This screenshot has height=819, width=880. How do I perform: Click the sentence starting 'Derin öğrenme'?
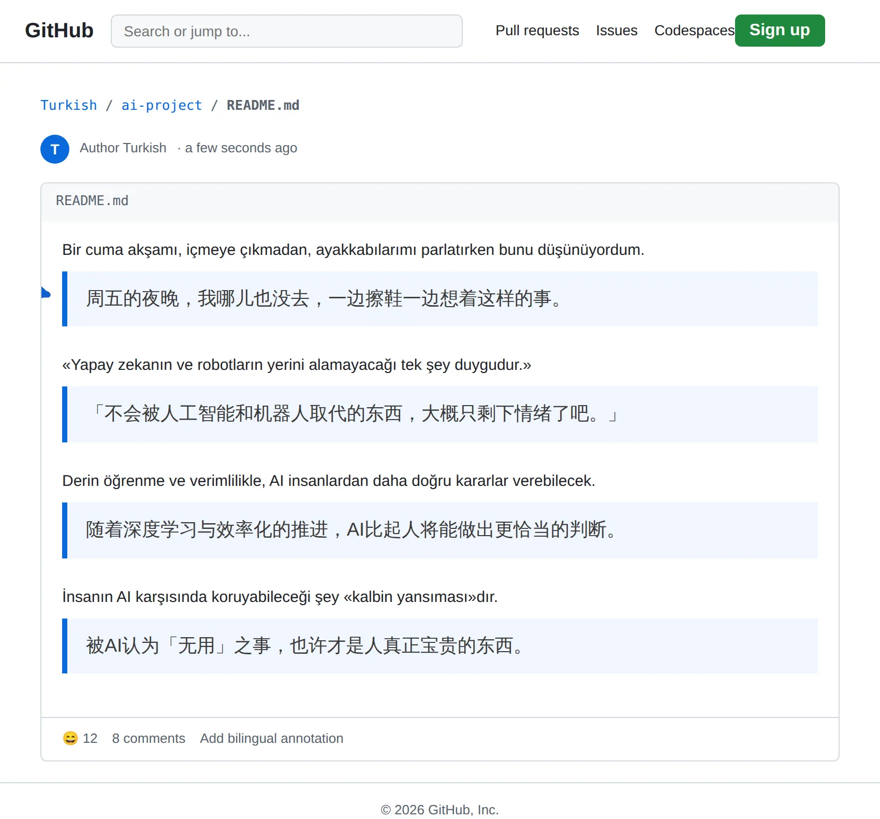pos(329,481)
